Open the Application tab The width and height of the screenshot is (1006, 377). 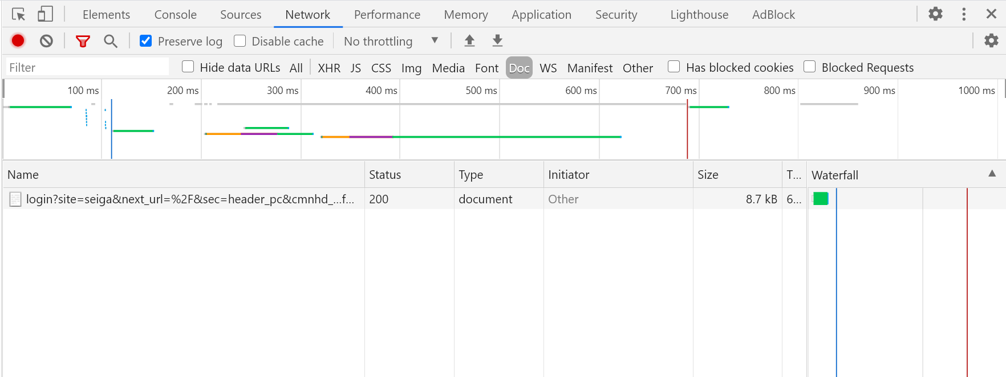tap(541, 15)
